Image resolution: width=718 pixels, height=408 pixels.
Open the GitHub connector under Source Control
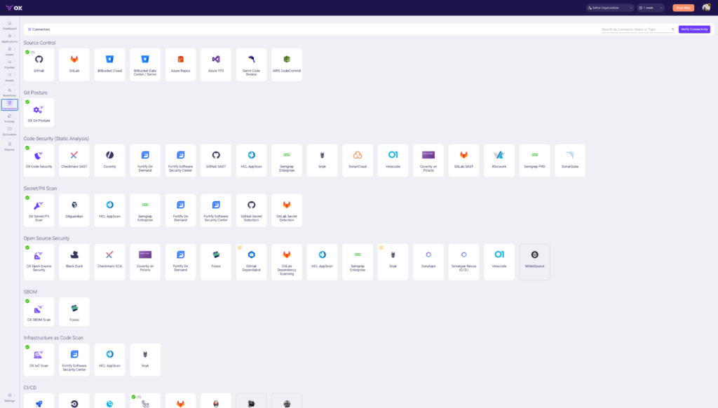[39, 64]
